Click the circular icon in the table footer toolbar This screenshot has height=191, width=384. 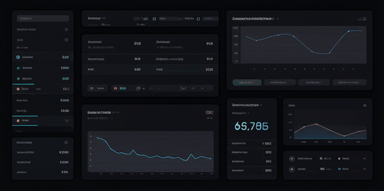[138, 89]
